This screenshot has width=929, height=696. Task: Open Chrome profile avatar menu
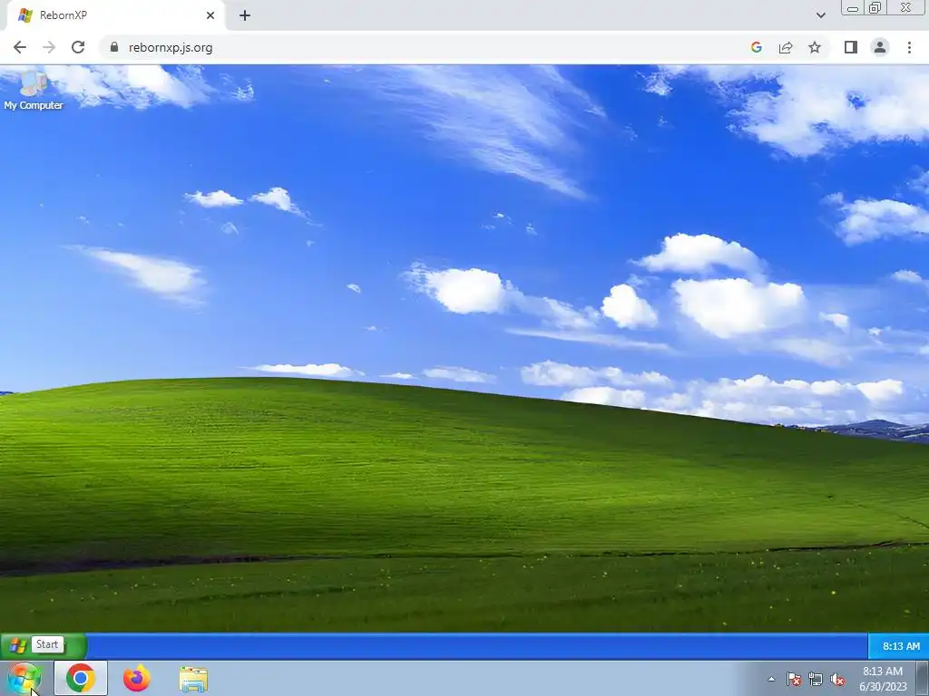point(880,47)
